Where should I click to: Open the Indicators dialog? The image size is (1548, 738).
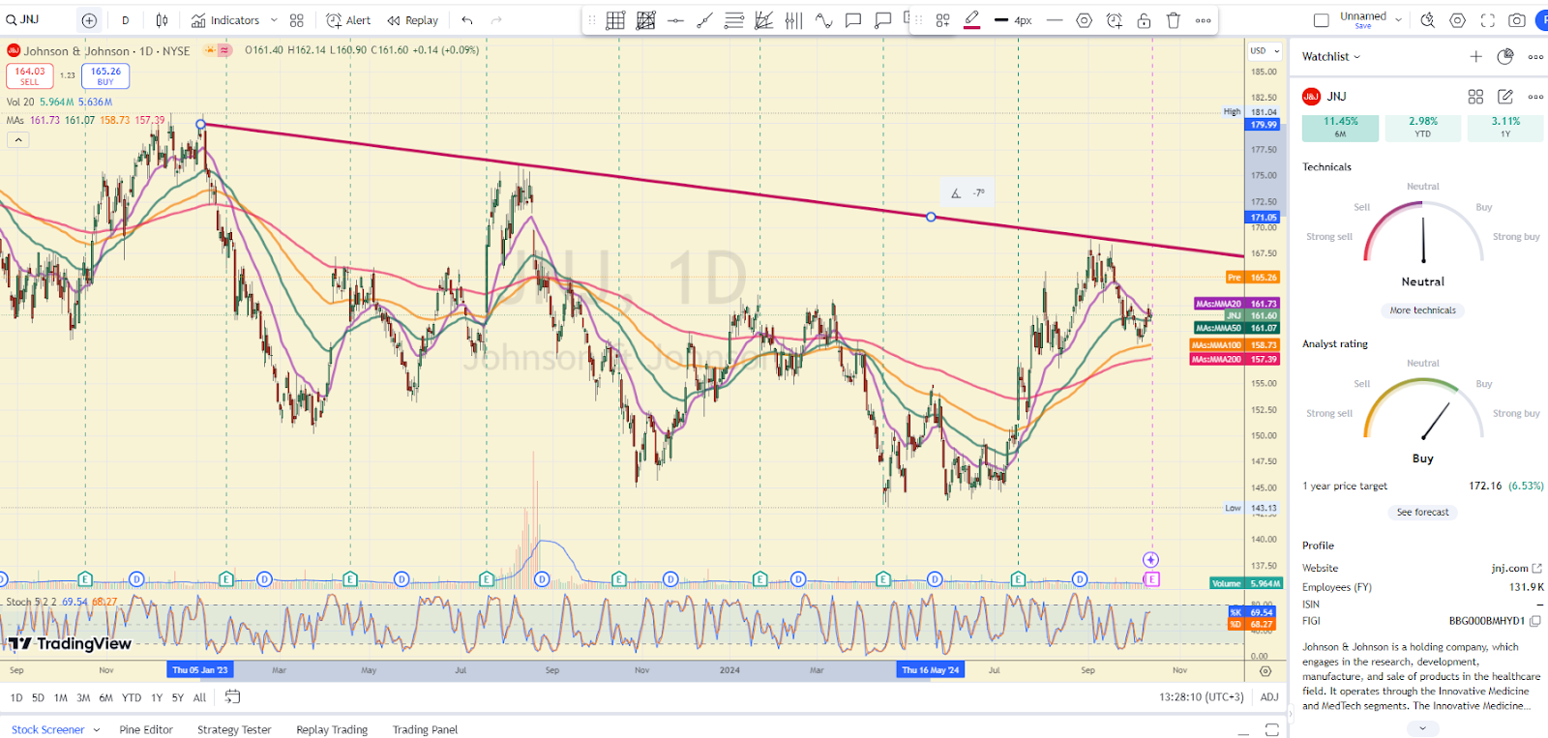[225, 20]
